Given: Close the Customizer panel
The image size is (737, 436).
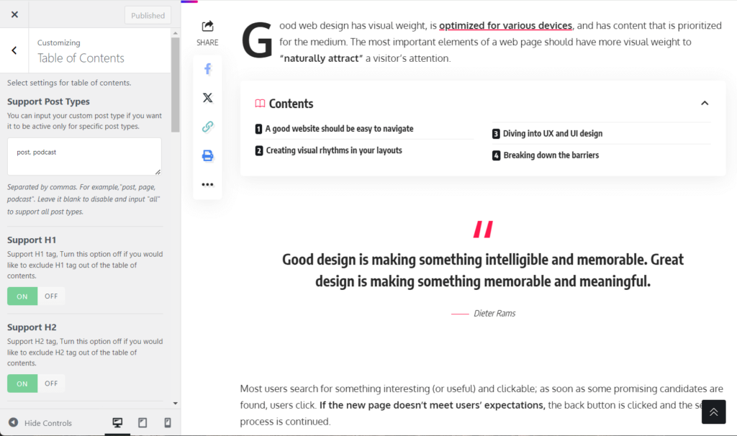Looking at the screenshot, I should (14, 14).
